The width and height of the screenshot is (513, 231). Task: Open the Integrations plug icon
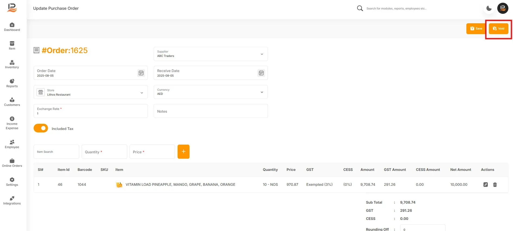click(x=12, y=199)
